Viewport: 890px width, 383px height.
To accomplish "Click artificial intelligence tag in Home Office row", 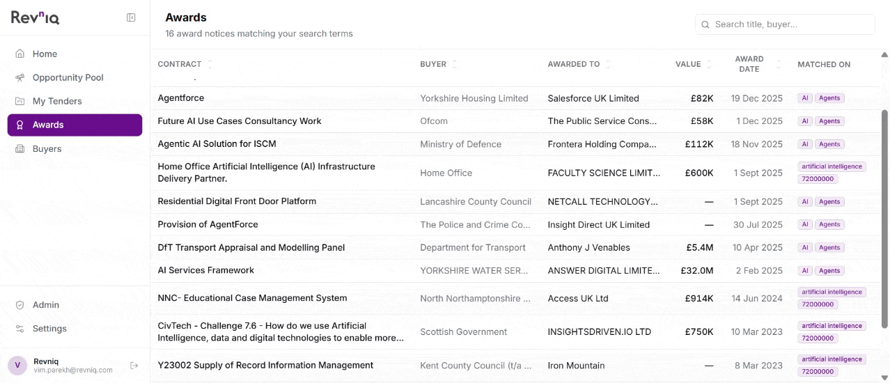I will point(832,166).
